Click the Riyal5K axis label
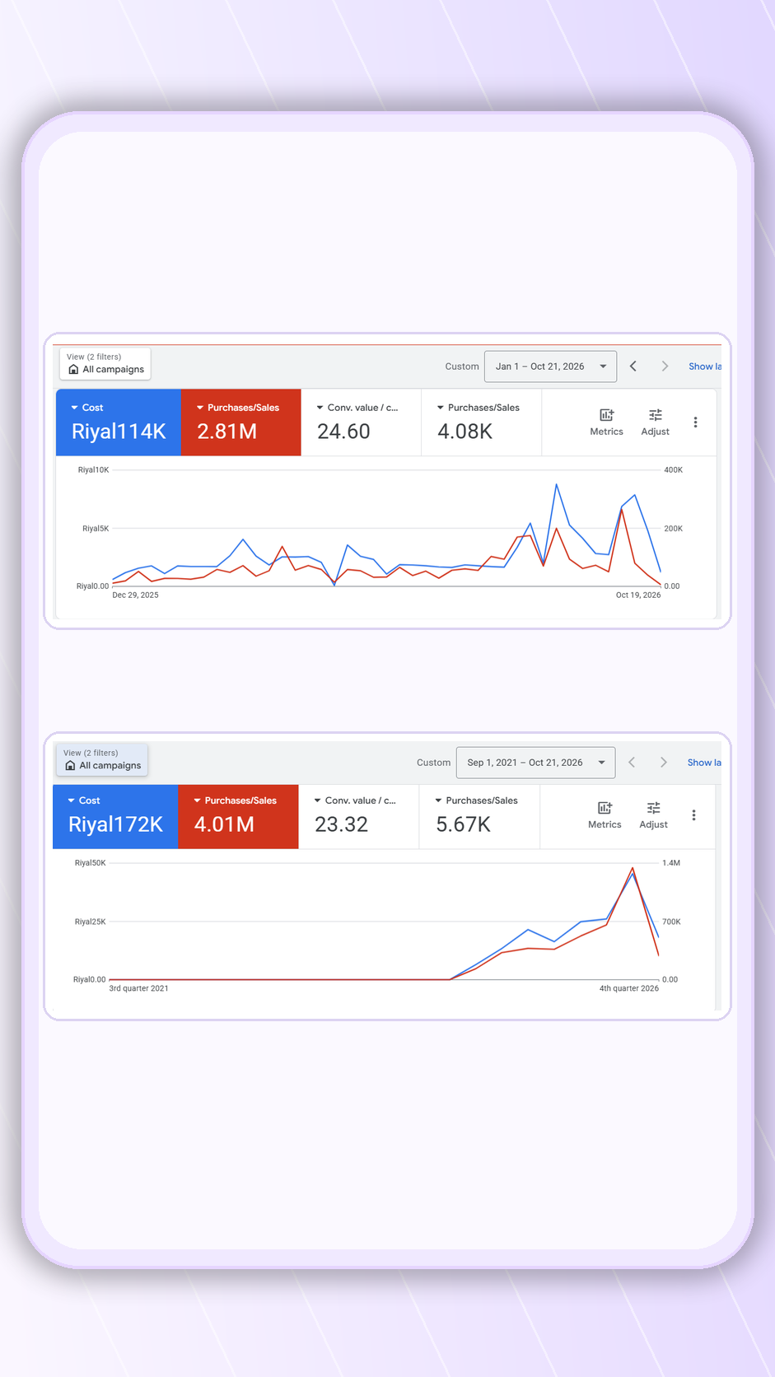 (96, 529)
